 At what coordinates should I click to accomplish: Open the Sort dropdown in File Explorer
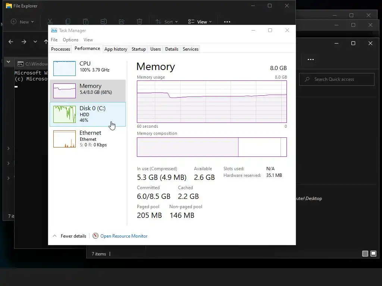167,22
